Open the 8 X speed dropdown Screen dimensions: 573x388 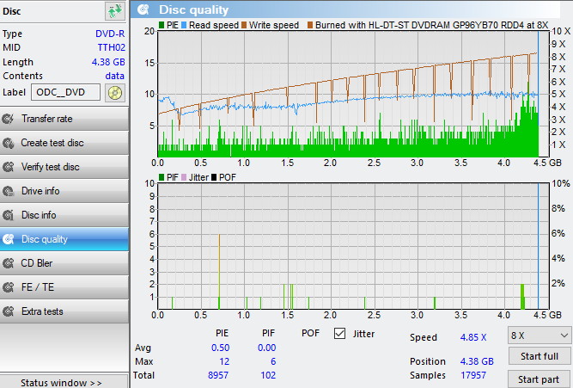click(539, 335)
